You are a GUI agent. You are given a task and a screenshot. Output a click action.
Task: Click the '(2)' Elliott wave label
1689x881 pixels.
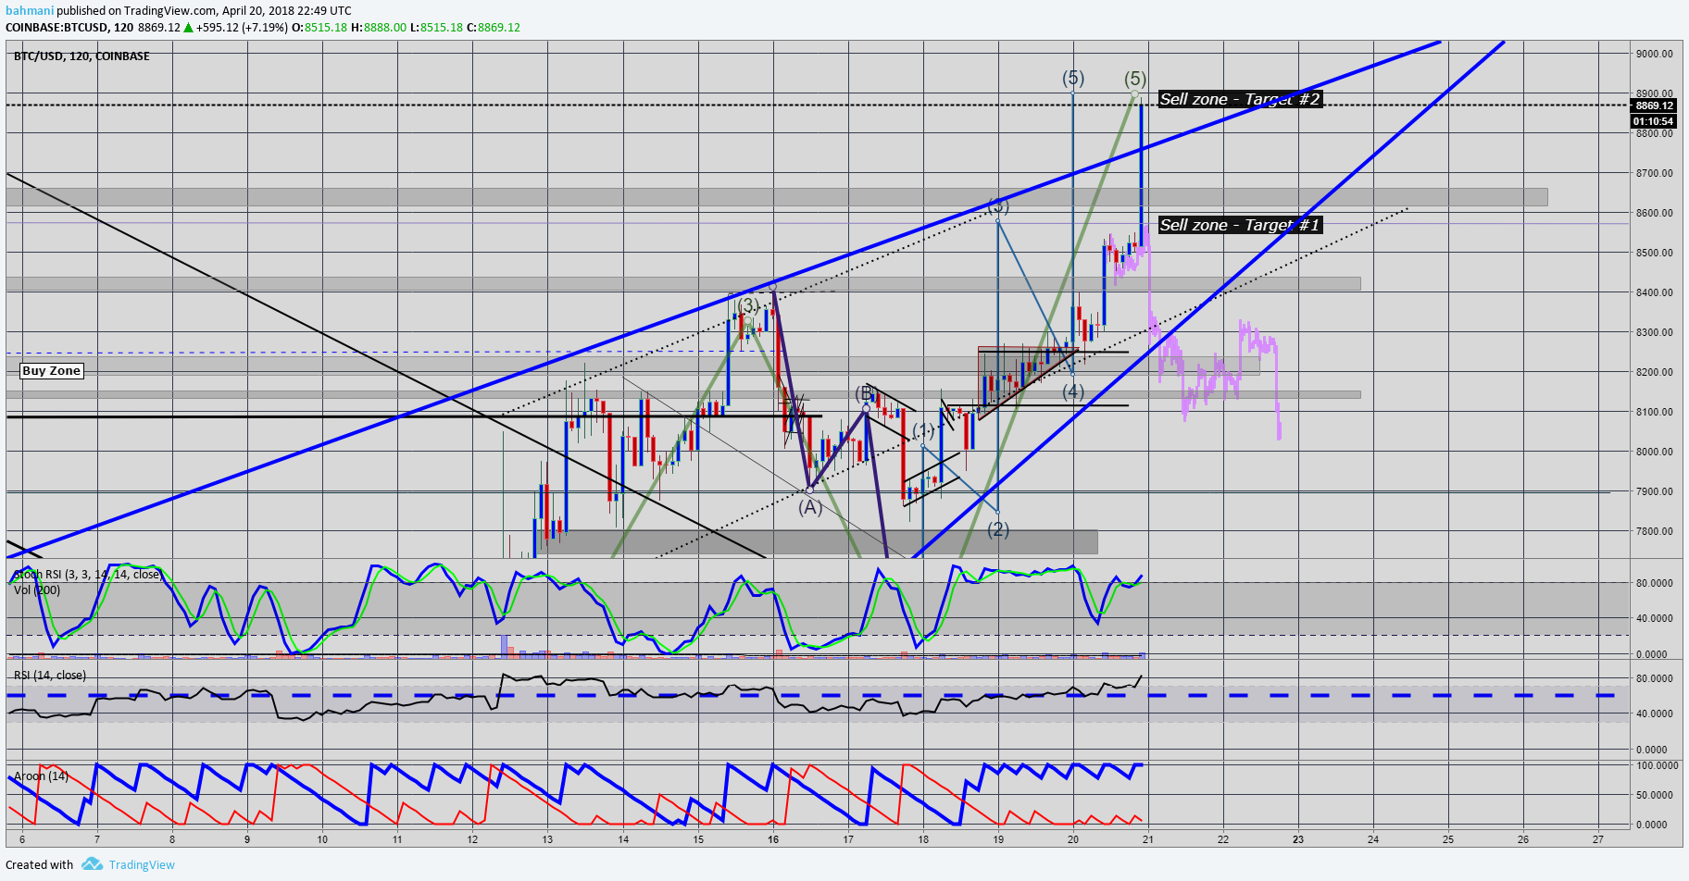coord(997,529)
